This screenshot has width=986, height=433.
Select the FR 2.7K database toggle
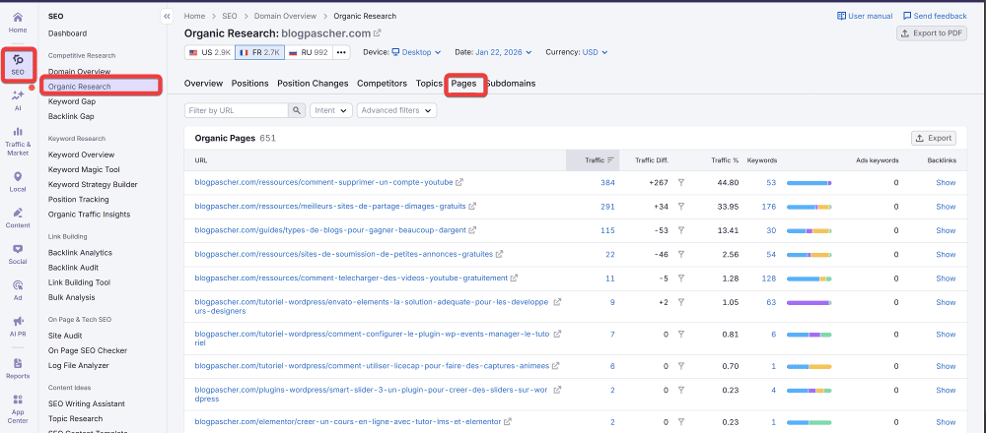261,52
